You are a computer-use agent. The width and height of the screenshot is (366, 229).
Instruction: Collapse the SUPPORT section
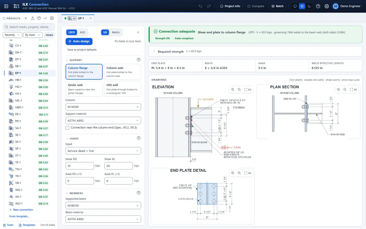[x=74, y=60]
